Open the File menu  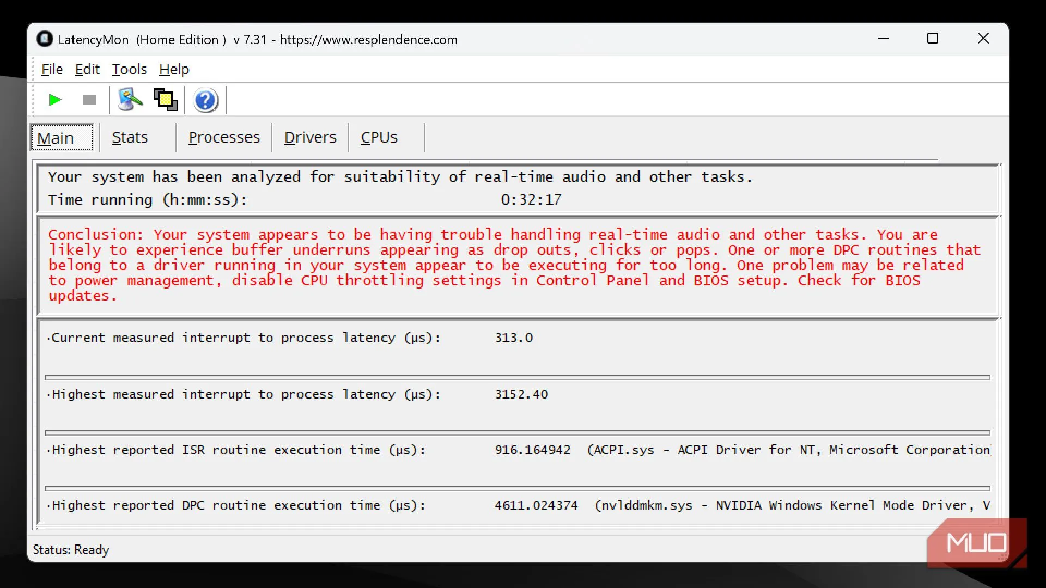[x=52, y=69]
